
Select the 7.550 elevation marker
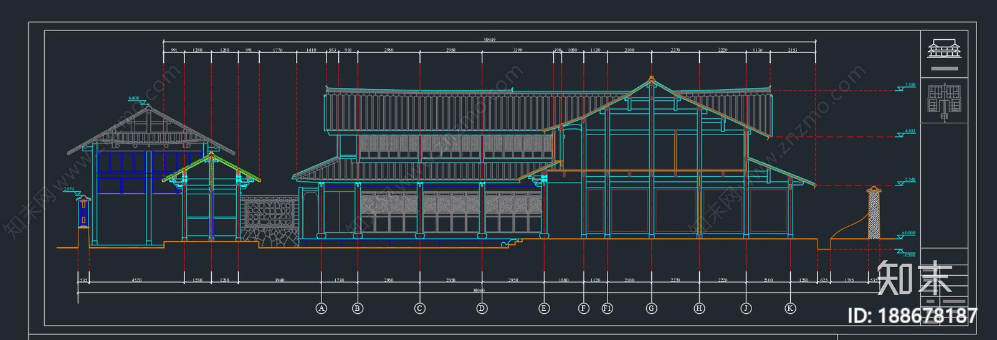[x=907, y=87]
